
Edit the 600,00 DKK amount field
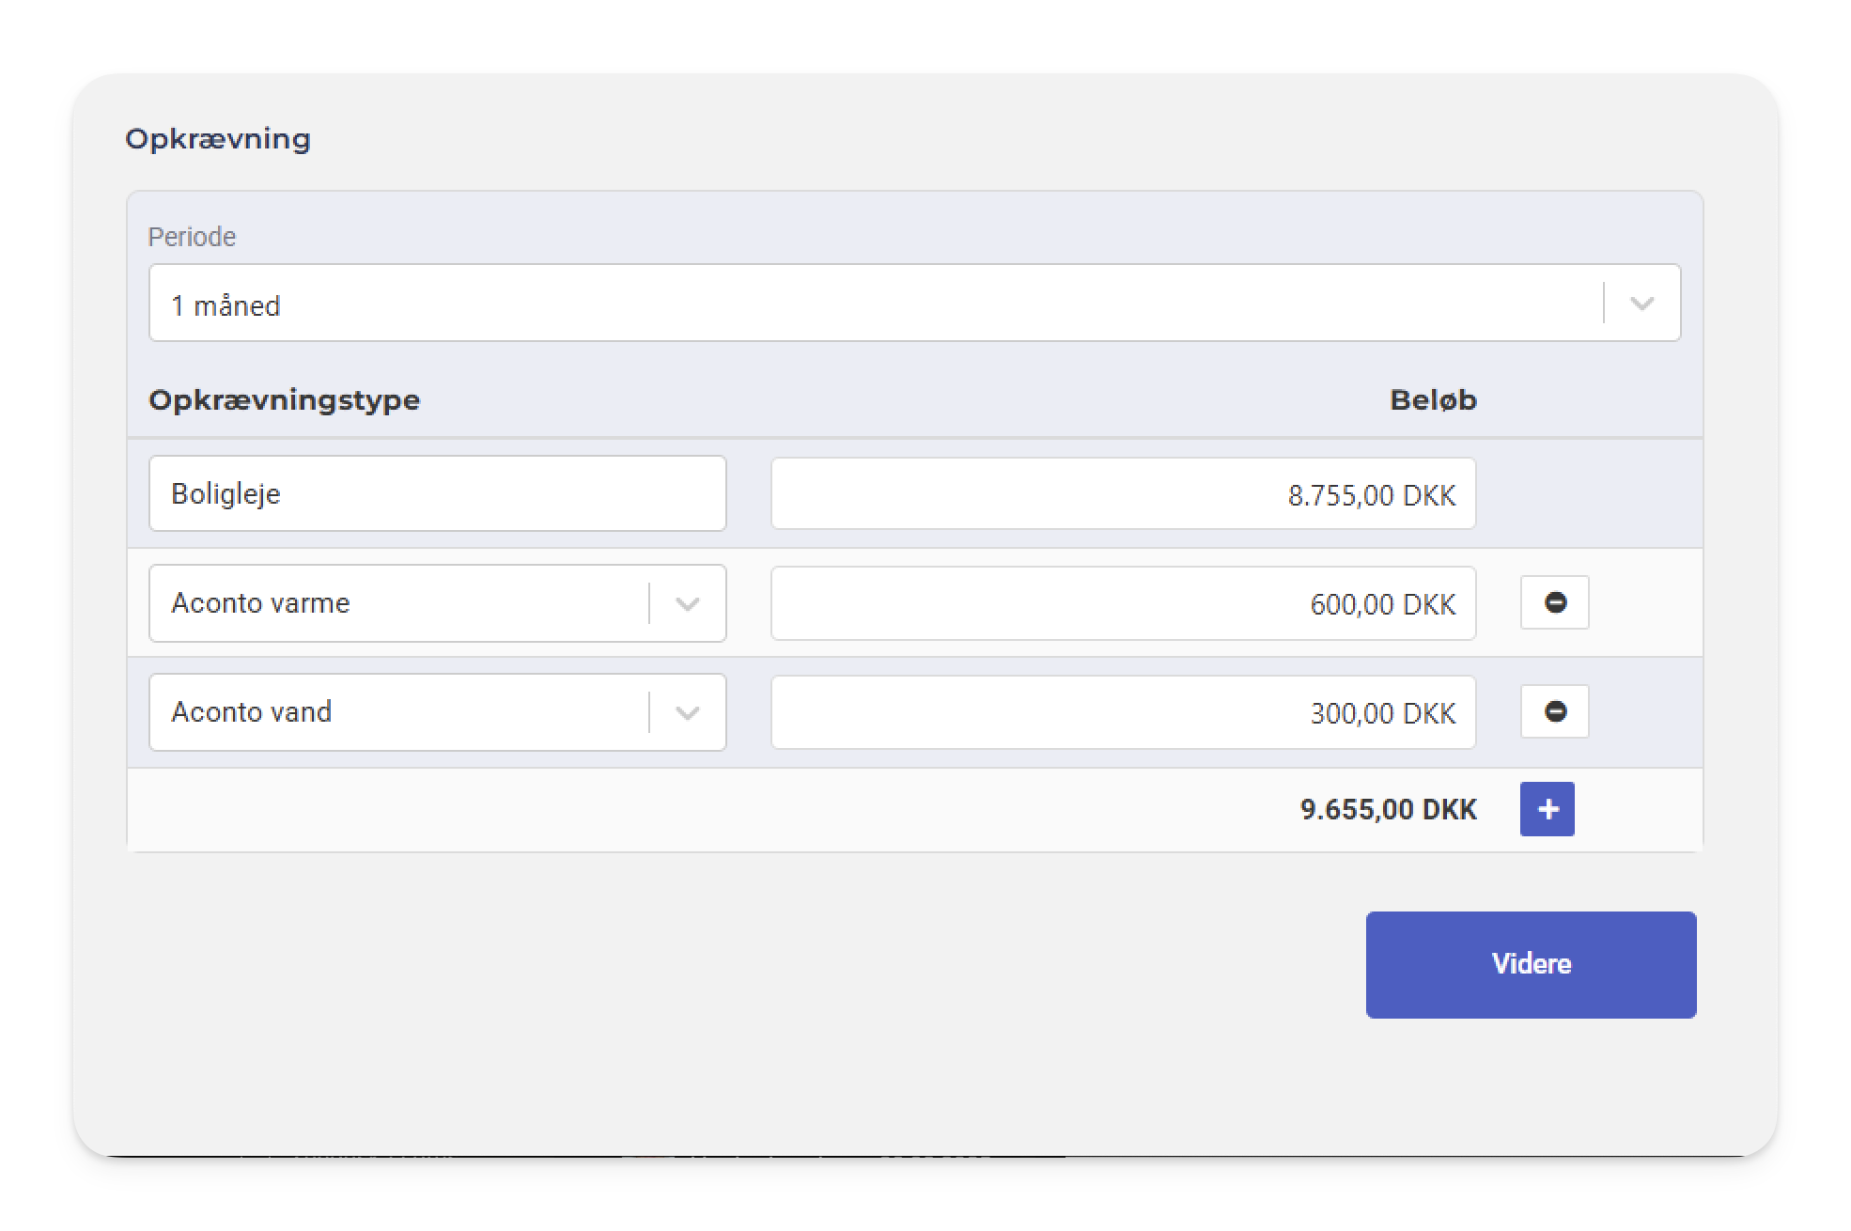pyautogui.click(x=1123, y=603)
